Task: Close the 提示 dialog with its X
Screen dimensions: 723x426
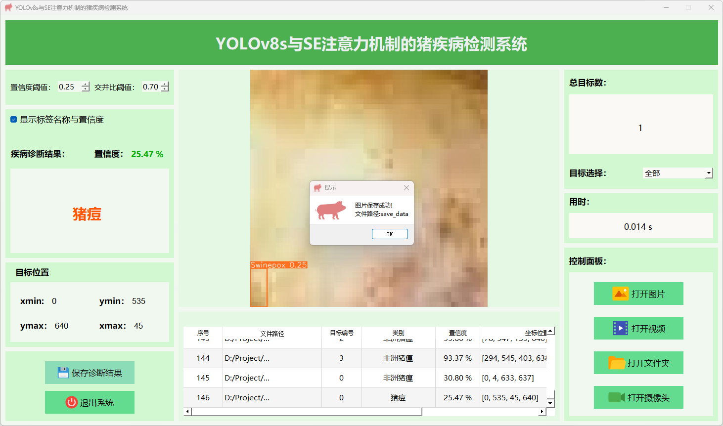Action: [406, 188]
